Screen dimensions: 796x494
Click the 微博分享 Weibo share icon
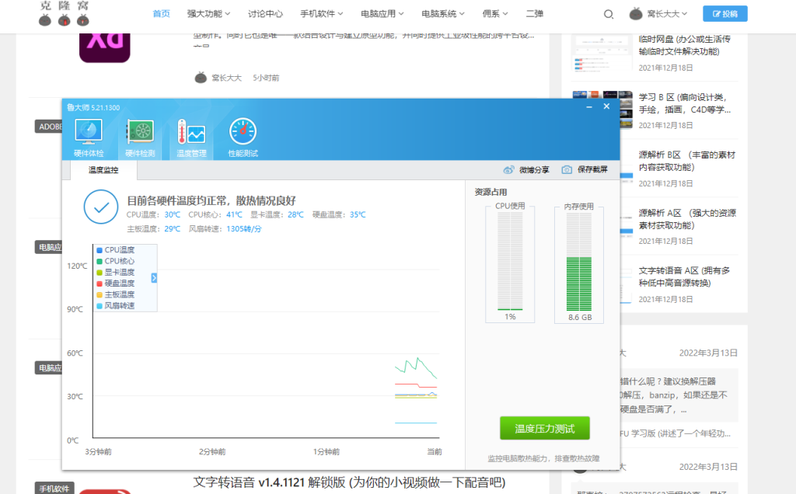click(x=508, y=169)
